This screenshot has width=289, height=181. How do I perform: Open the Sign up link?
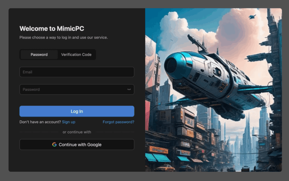point(69,122)
